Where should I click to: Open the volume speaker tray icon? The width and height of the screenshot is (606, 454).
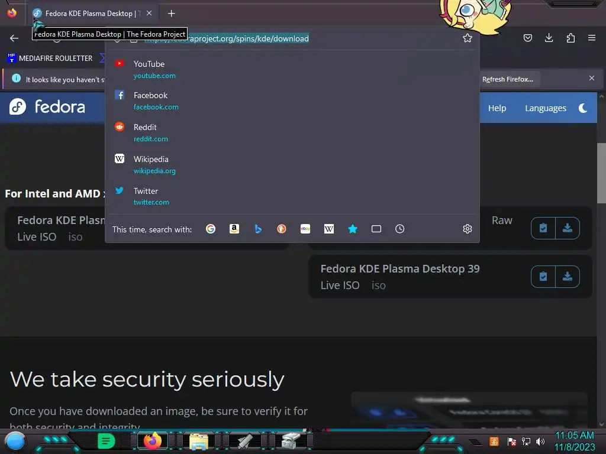tap(540, 441)
